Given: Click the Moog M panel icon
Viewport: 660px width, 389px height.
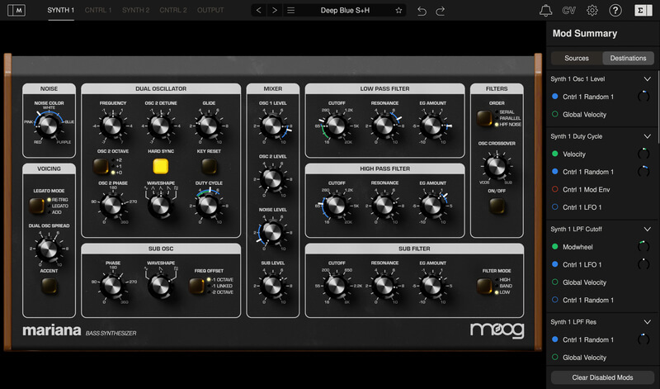Looking at the screenshot, I should tap(16, 10).
